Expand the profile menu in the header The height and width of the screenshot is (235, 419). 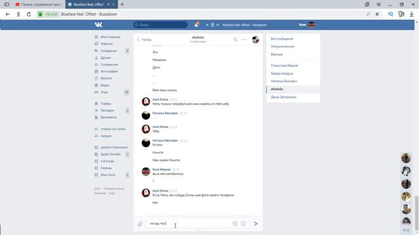[308, 25]
